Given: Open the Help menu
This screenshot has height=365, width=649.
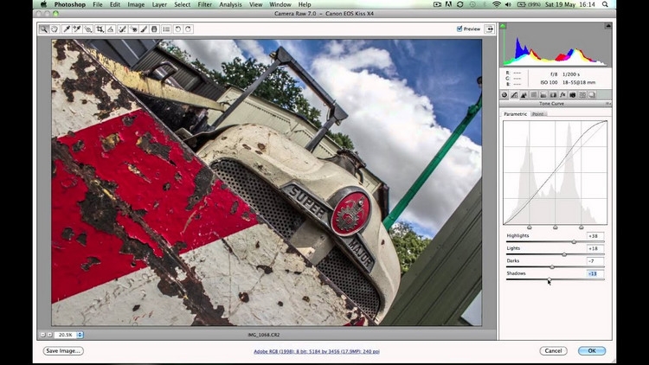Looking at the screenshot, I should [x=305, y=4].
